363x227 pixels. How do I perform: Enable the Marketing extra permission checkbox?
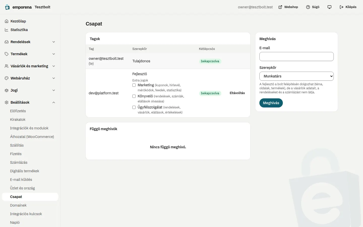[x=134, y=85]
